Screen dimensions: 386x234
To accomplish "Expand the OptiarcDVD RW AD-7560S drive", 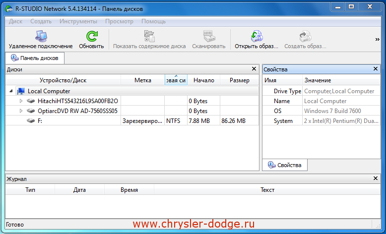I will point(21,111).
